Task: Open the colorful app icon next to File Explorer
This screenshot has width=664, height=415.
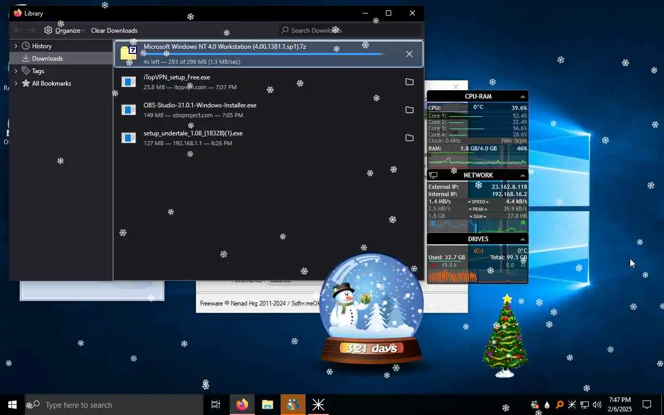Action: click(293, 405)
